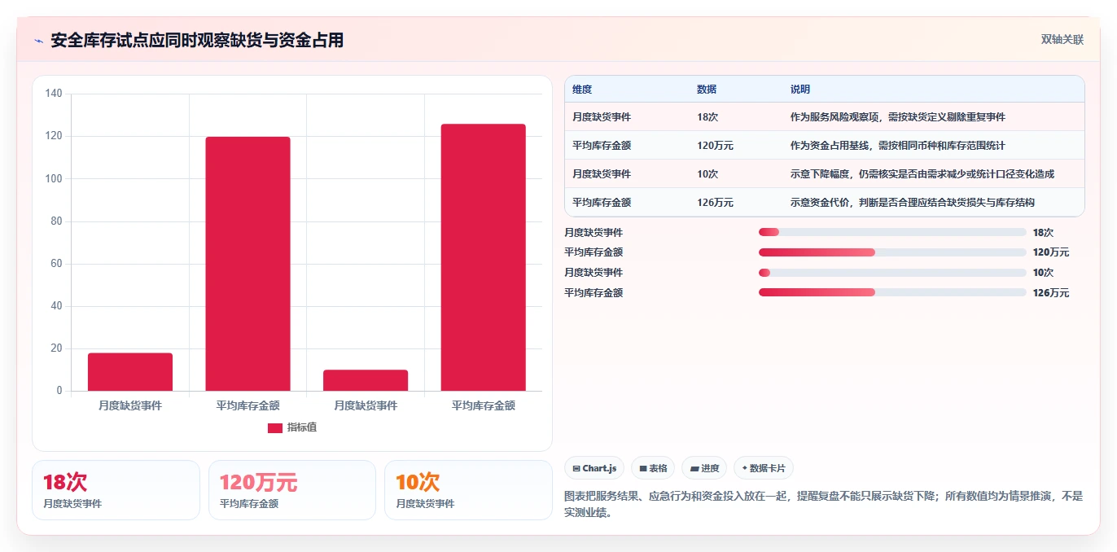
Task: Click the progress bar labeled 126万元
Action: [892, 292]
